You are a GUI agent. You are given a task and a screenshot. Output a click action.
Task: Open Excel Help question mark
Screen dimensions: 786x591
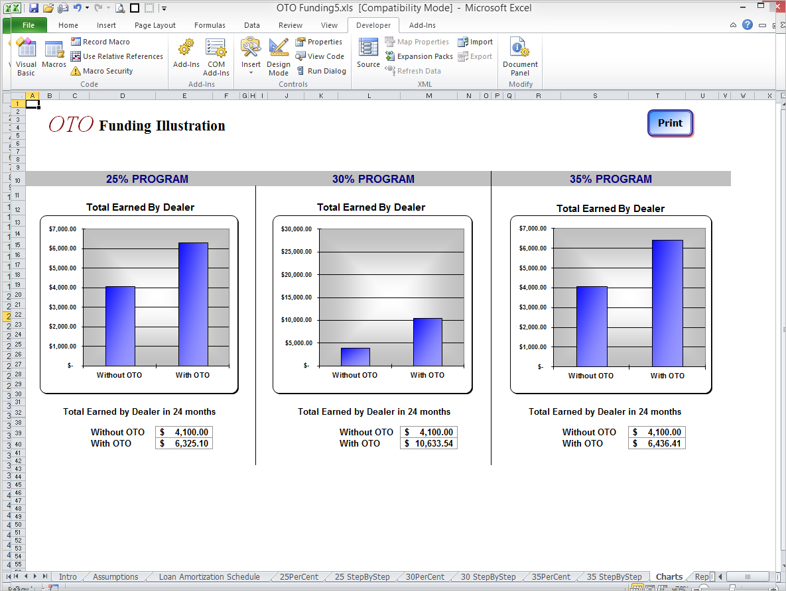(x=748, y=25)
